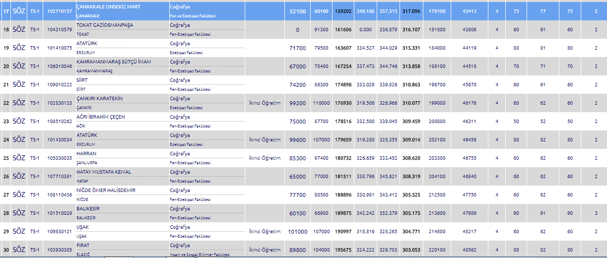Click the ranking value 195675 in row 30
The image size is (607, 258).
(x=343, y=250)
